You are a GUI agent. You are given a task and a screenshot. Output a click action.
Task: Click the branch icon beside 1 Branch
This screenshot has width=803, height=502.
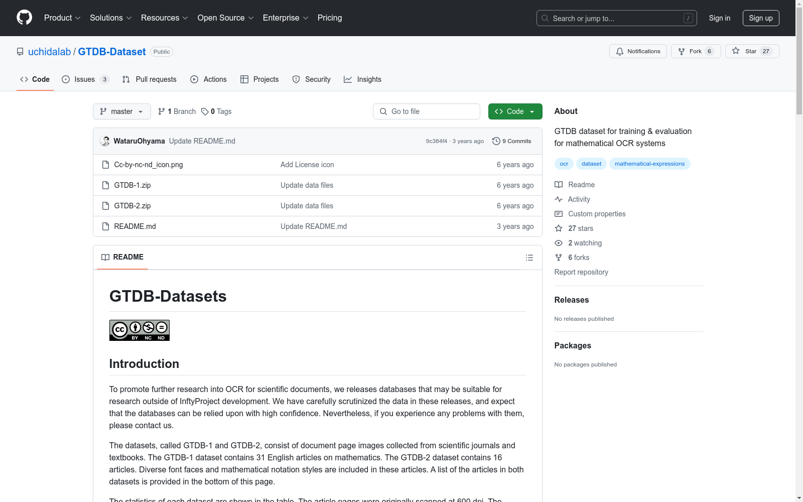(x=162, y=111)
